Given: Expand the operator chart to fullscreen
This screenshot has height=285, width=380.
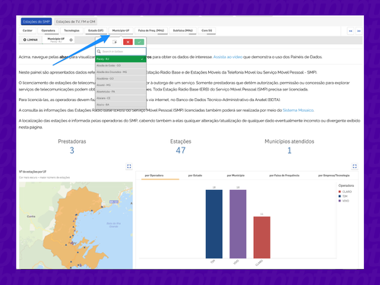Looking at the screenshot, I should (x=354, y=166).
